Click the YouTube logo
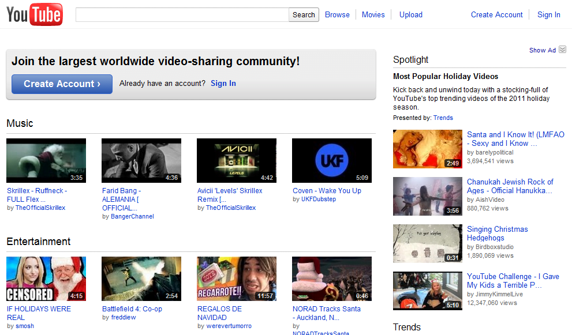 tap(33, 14)
